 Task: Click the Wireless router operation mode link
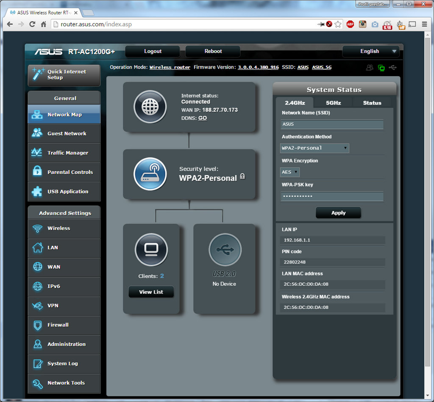(x=170, y=67)
